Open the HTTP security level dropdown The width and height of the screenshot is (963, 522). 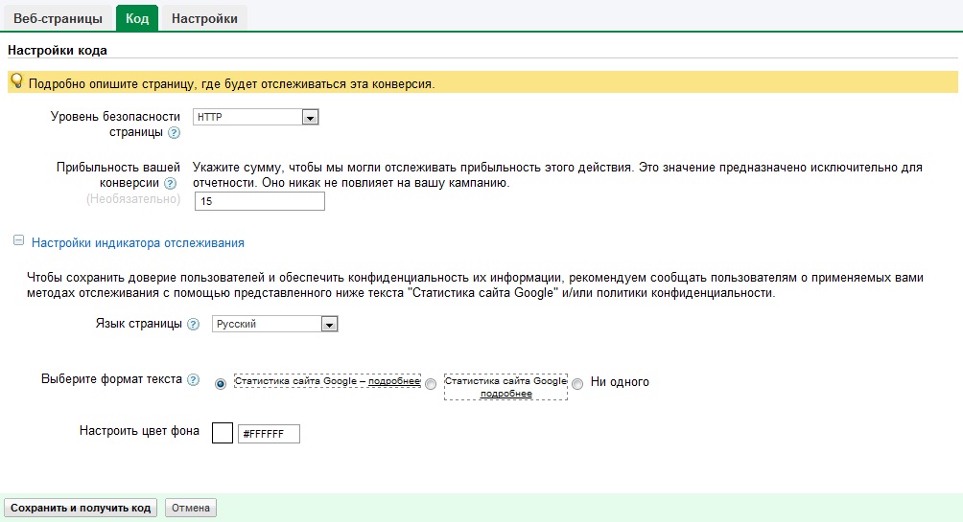point(309,117)
